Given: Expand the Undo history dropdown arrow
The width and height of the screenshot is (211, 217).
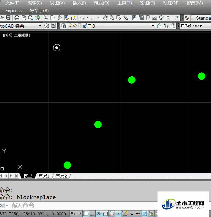Looking at the screenshot, I should point(87,18).
